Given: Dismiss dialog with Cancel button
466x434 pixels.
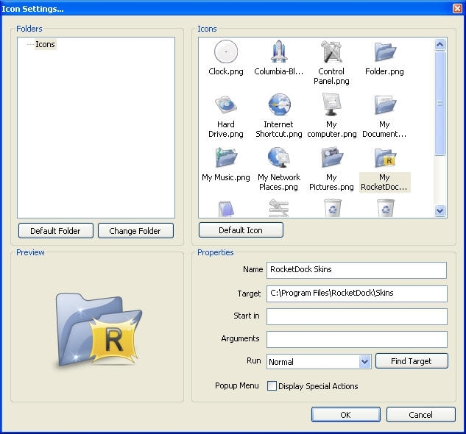Looking at the screenshot, I should pos(421,415).
